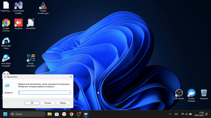Image resolution: width=211 pixels, height=118 pixels.
Task: Click the Обзор... browse button
Action: click(65, 103)
